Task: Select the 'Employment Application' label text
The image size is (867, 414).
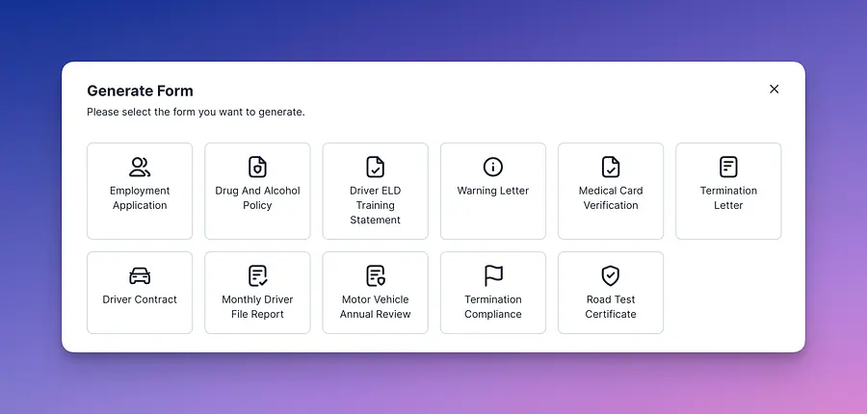Action: tap(140, 198)
